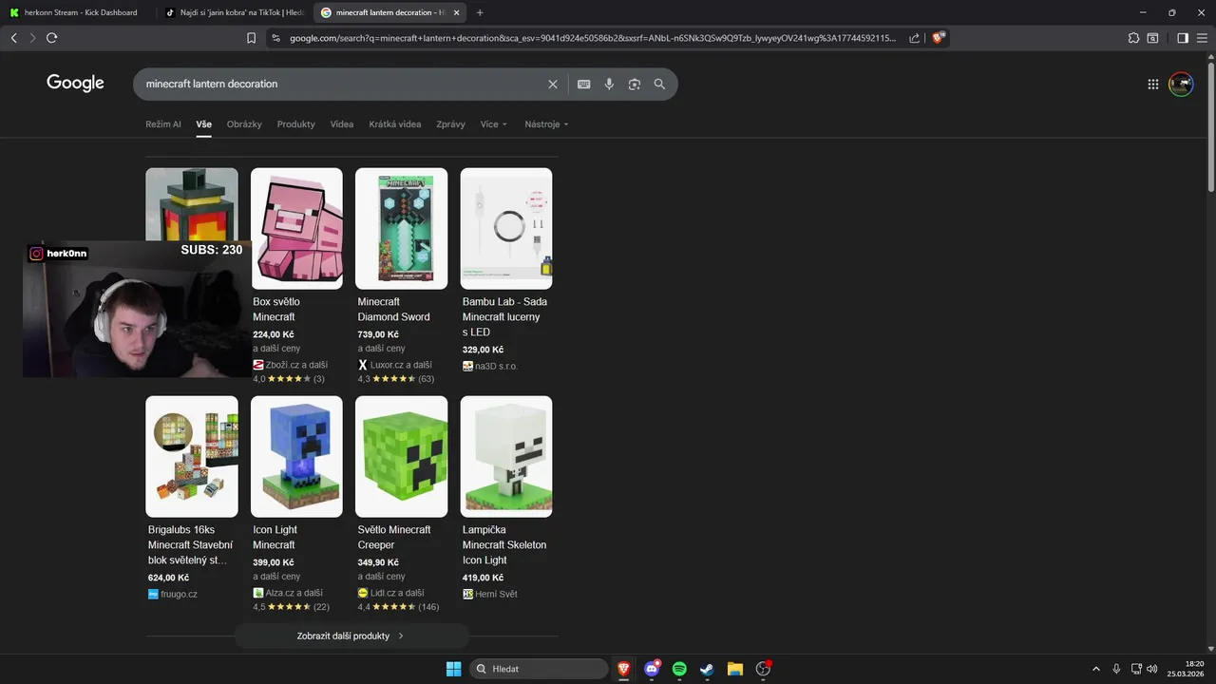
Task: Start voice search with the microphone icon
Action: click(609, 85)
